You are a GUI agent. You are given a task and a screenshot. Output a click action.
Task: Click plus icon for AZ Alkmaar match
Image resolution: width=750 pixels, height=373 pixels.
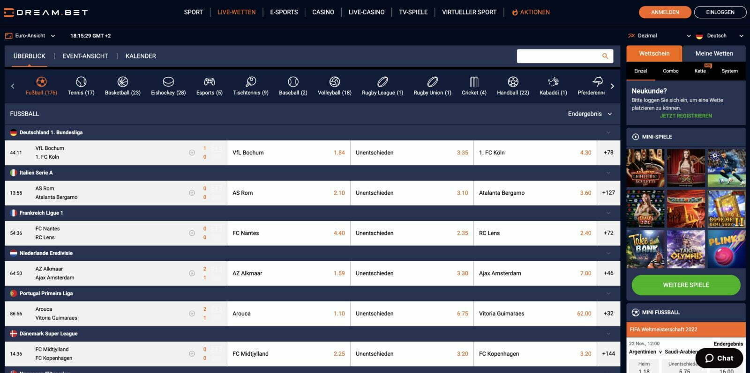point(192,273)
